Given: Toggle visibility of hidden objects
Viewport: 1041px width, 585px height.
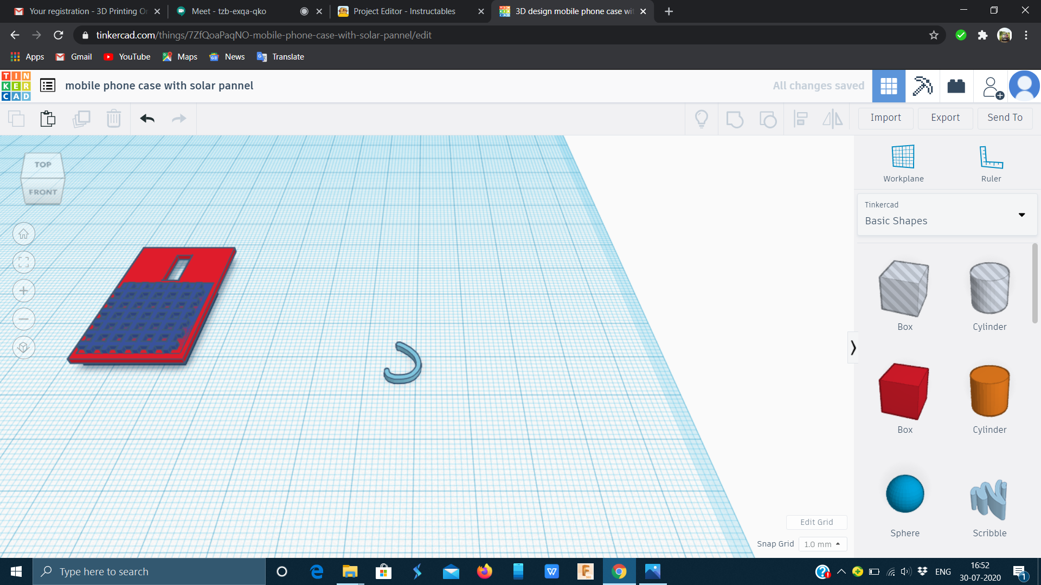Looking at the screenshot, I should pyautogui.click(x=701, y=119).
